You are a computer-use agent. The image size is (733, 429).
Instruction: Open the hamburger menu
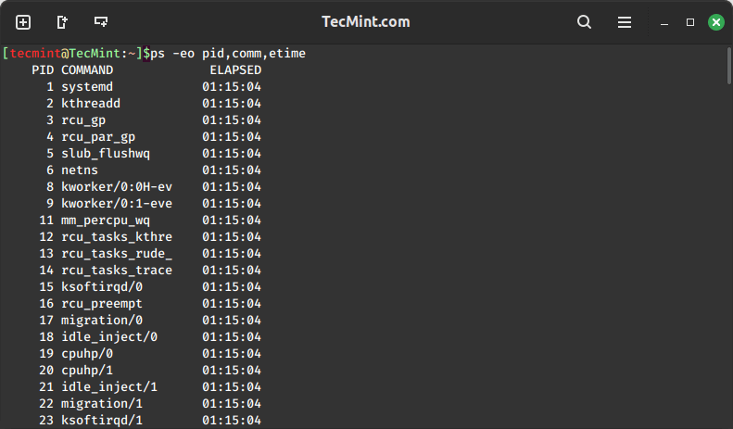[x=624, y=22]
